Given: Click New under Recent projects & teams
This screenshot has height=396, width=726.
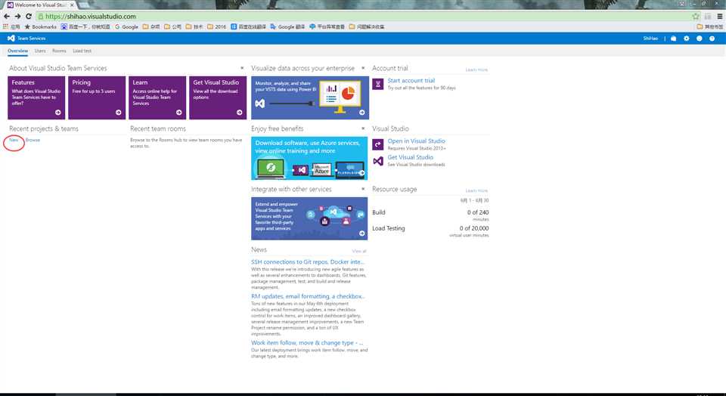Looking at the screenshot, I should click(x=14, y=140).
